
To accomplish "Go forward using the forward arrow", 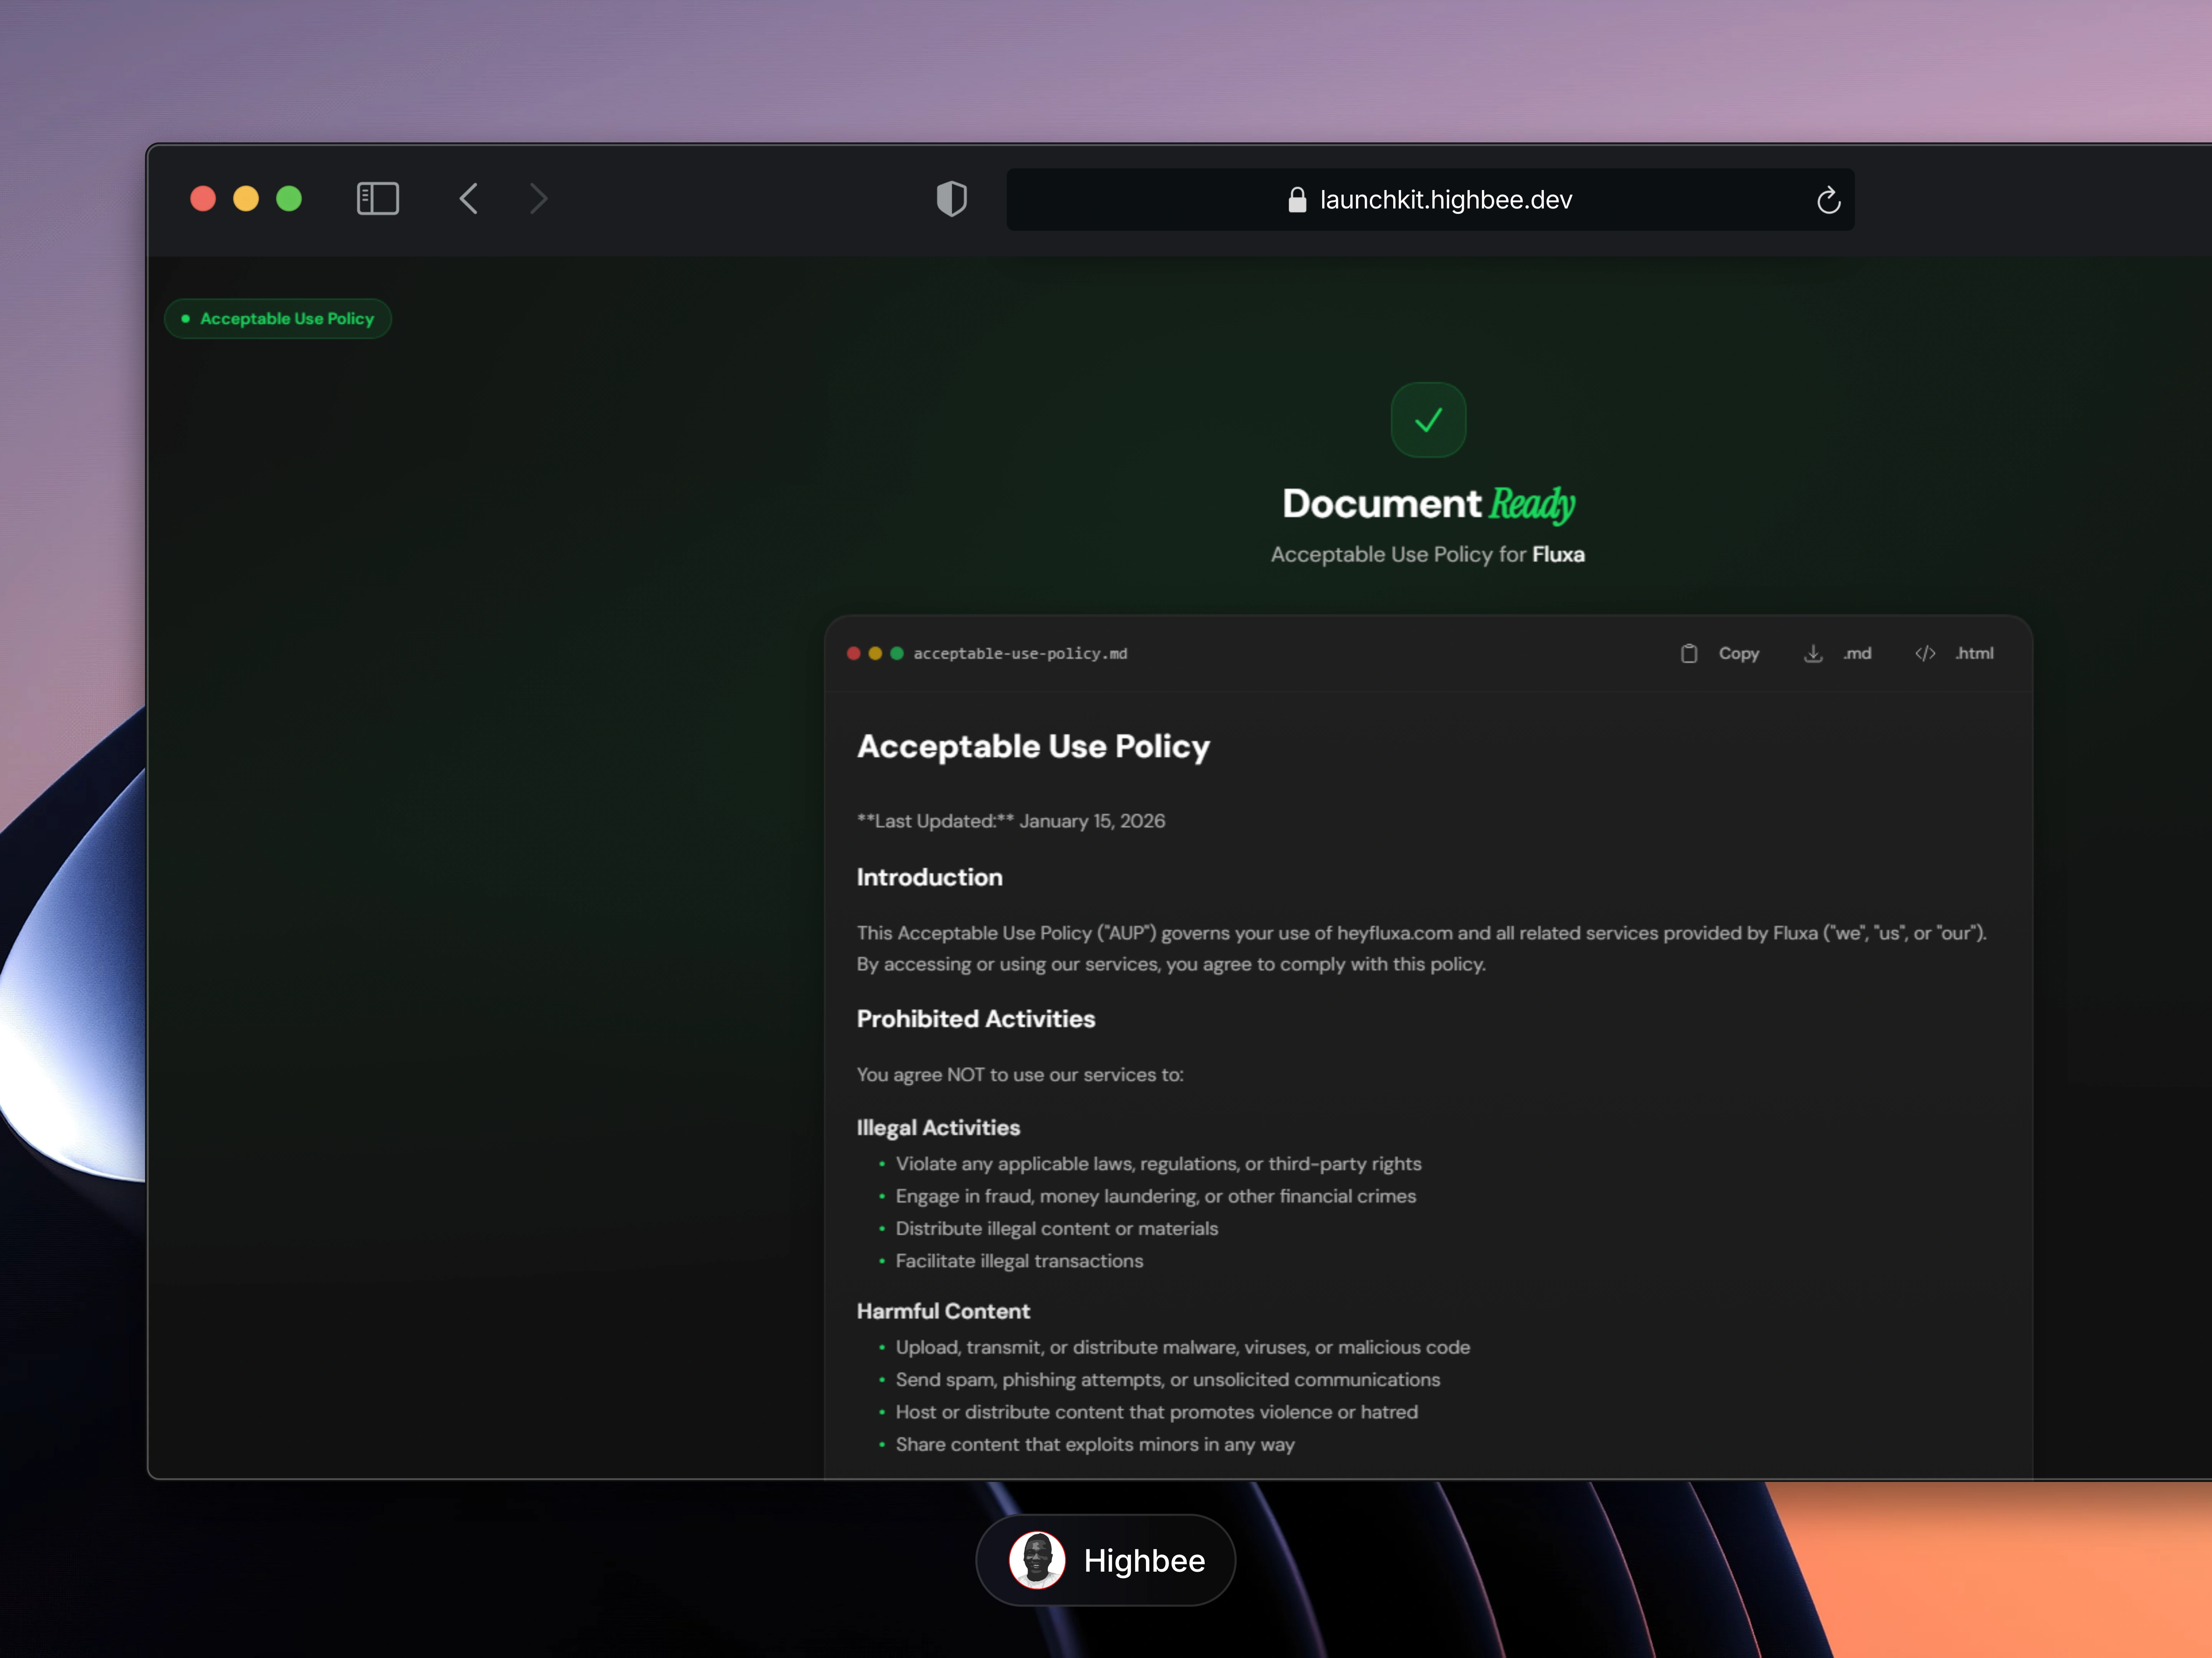I will pos(539,199).
